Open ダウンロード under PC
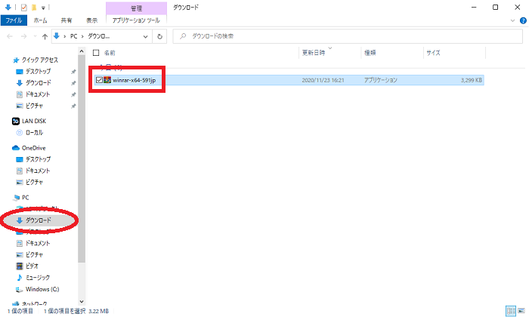 tap(38, 220)
